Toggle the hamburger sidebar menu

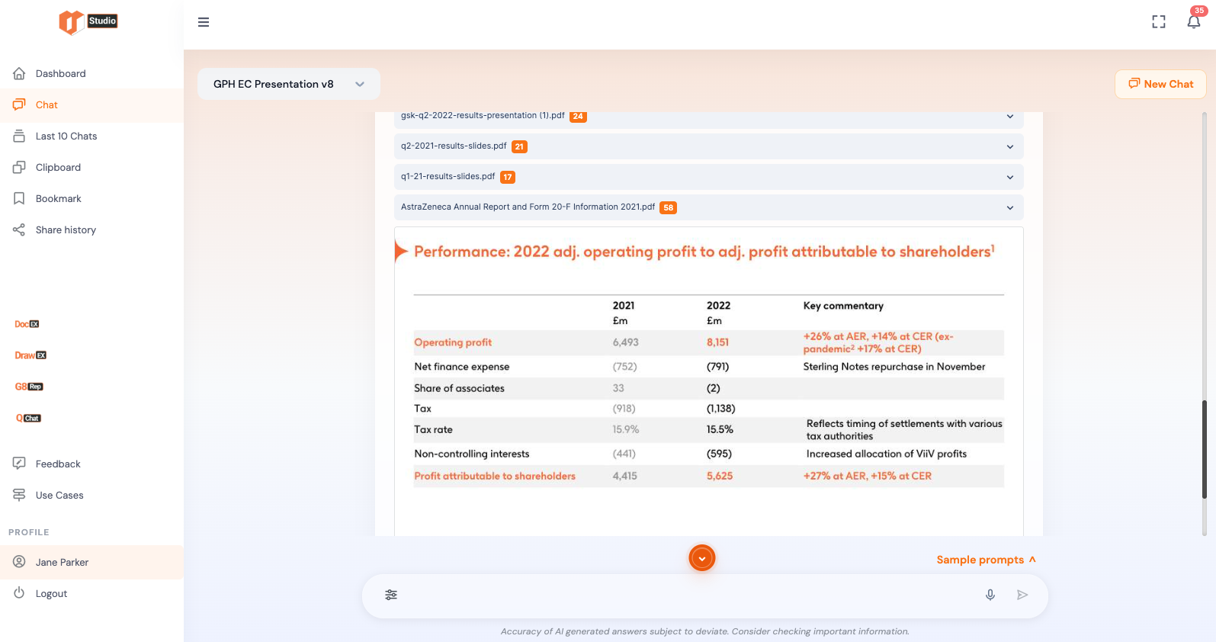tap(204, 22)
